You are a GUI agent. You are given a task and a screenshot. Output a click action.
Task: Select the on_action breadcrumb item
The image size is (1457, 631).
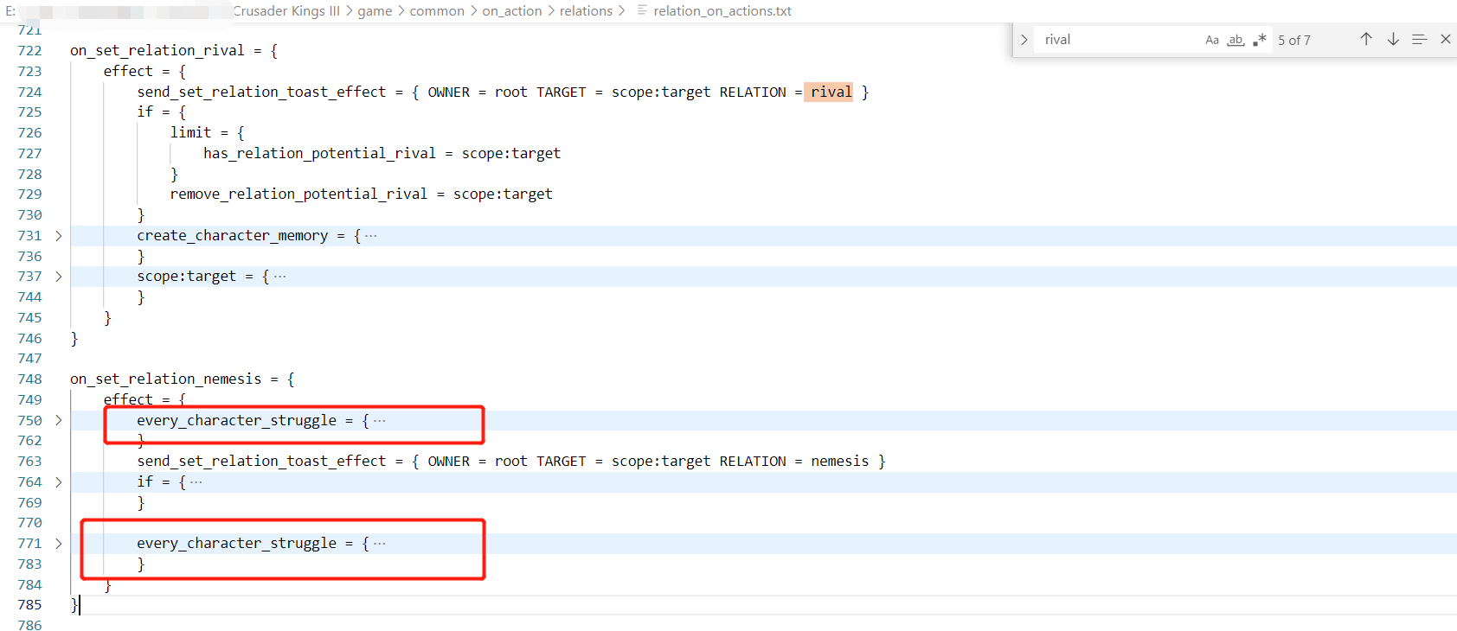click(511, 11)
